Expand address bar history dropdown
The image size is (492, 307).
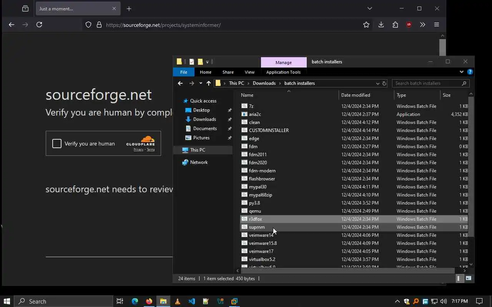(x=377, y=83)
